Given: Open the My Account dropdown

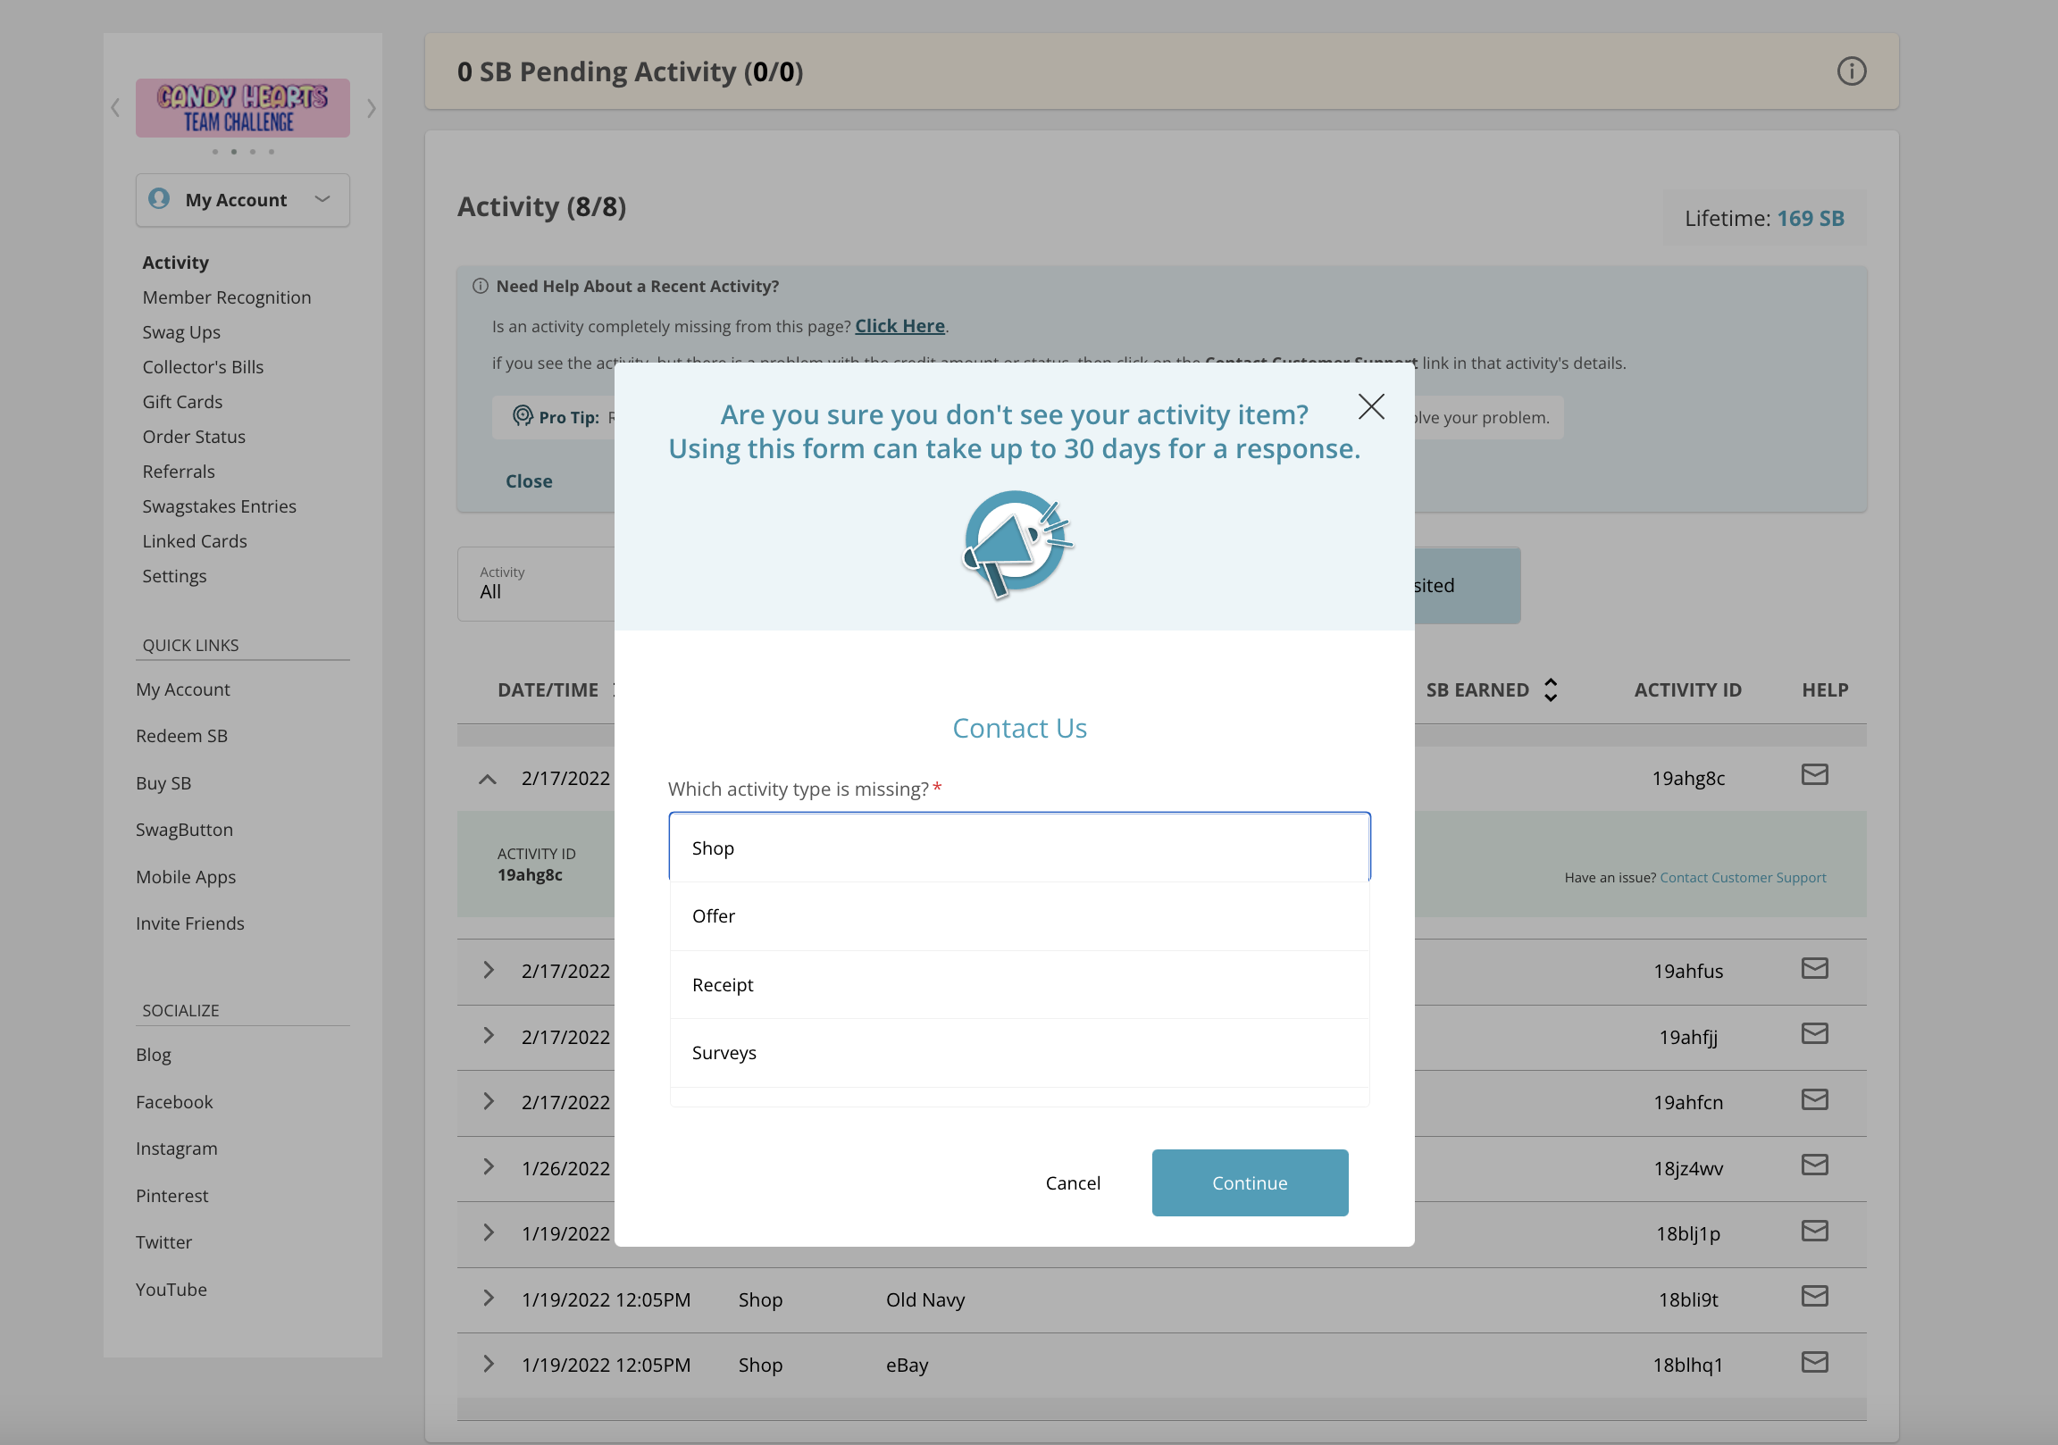Looking at the screenshot, I should point(322,199).
